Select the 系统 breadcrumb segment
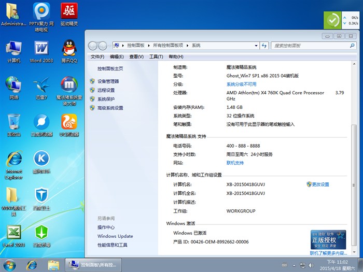This screenshot has width=363, height=272. click(x=196, y=46)
